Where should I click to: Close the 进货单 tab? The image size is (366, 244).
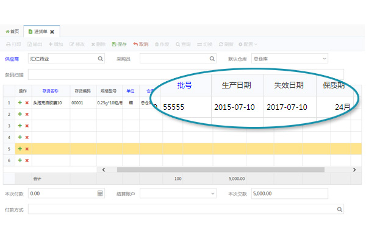click(52, 32)
